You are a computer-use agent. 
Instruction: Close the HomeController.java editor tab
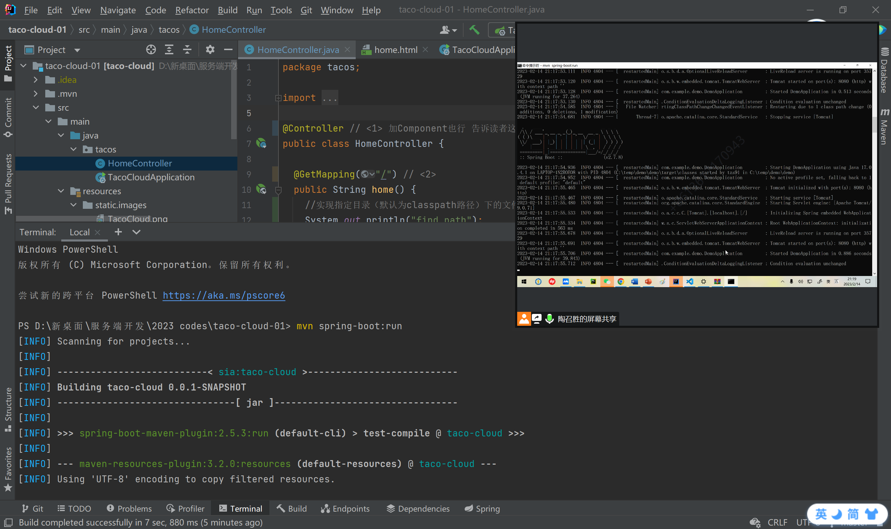point(347,49)
